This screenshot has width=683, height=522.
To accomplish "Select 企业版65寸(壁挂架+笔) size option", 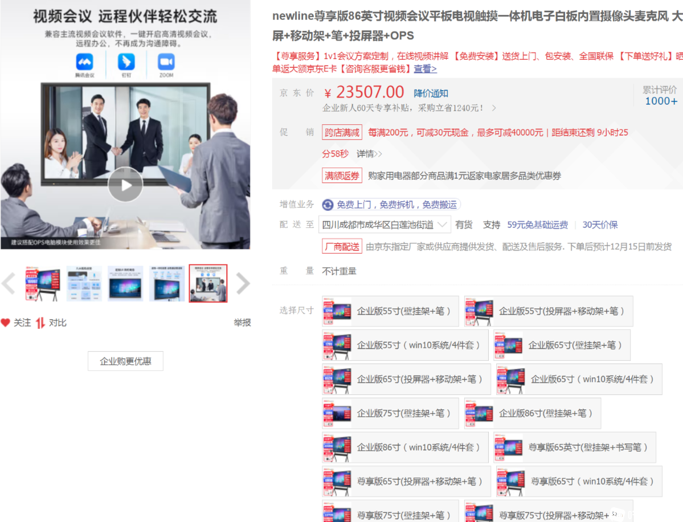I will (562, 345).
